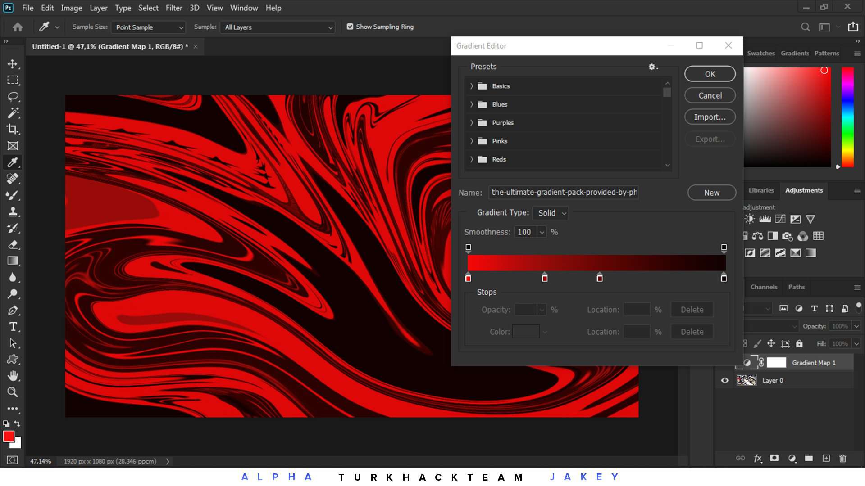Select the Pen tool
Viewport: 865px width, 486px height.
click(13, 310)
